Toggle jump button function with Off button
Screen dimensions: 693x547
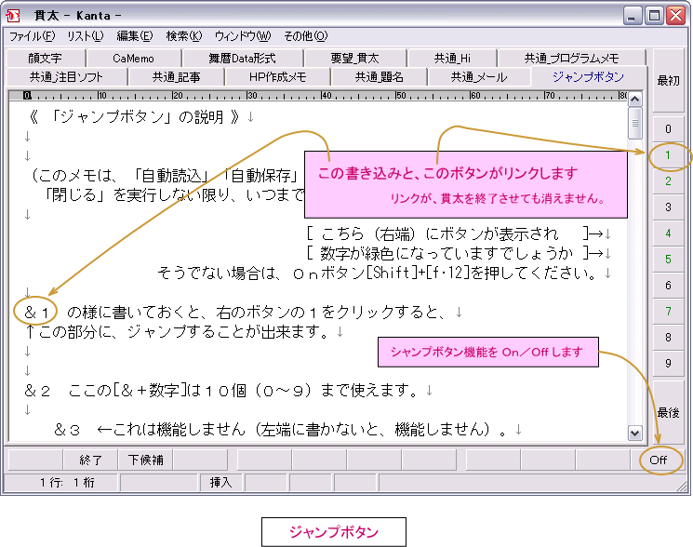[659, 460]
